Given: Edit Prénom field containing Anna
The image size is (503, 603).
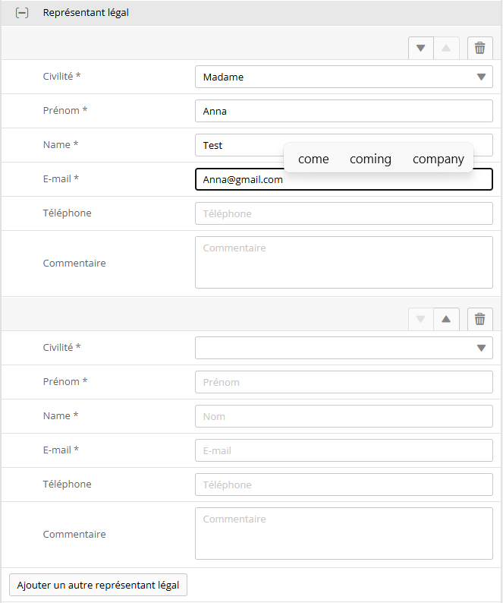Looking at the screenshot, I should 344,111.
